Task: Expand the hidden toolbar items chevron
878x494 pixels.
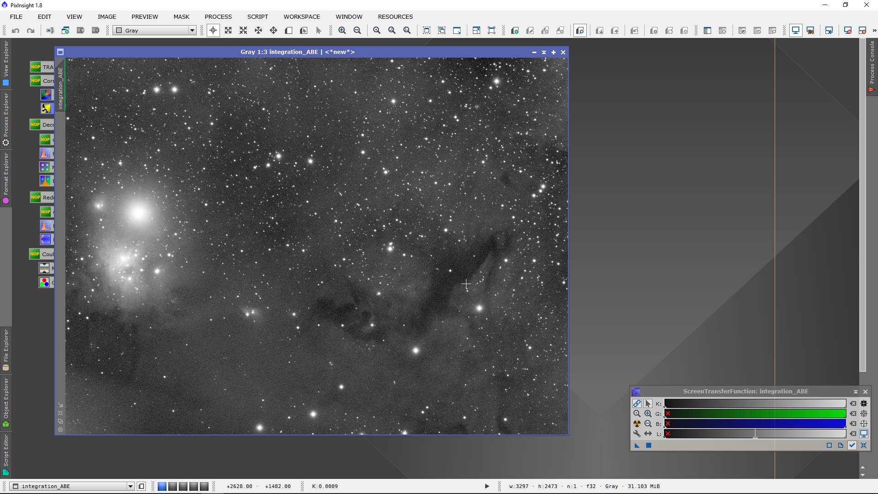Action: coord(874,31)
